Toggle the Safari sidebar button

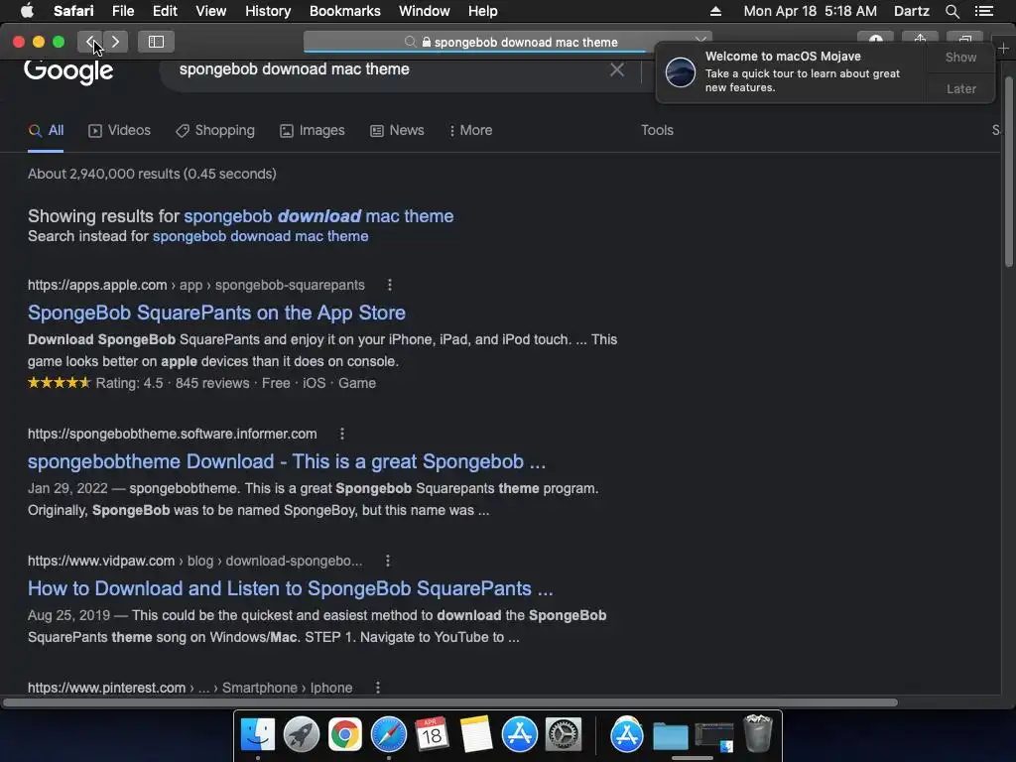156,42
